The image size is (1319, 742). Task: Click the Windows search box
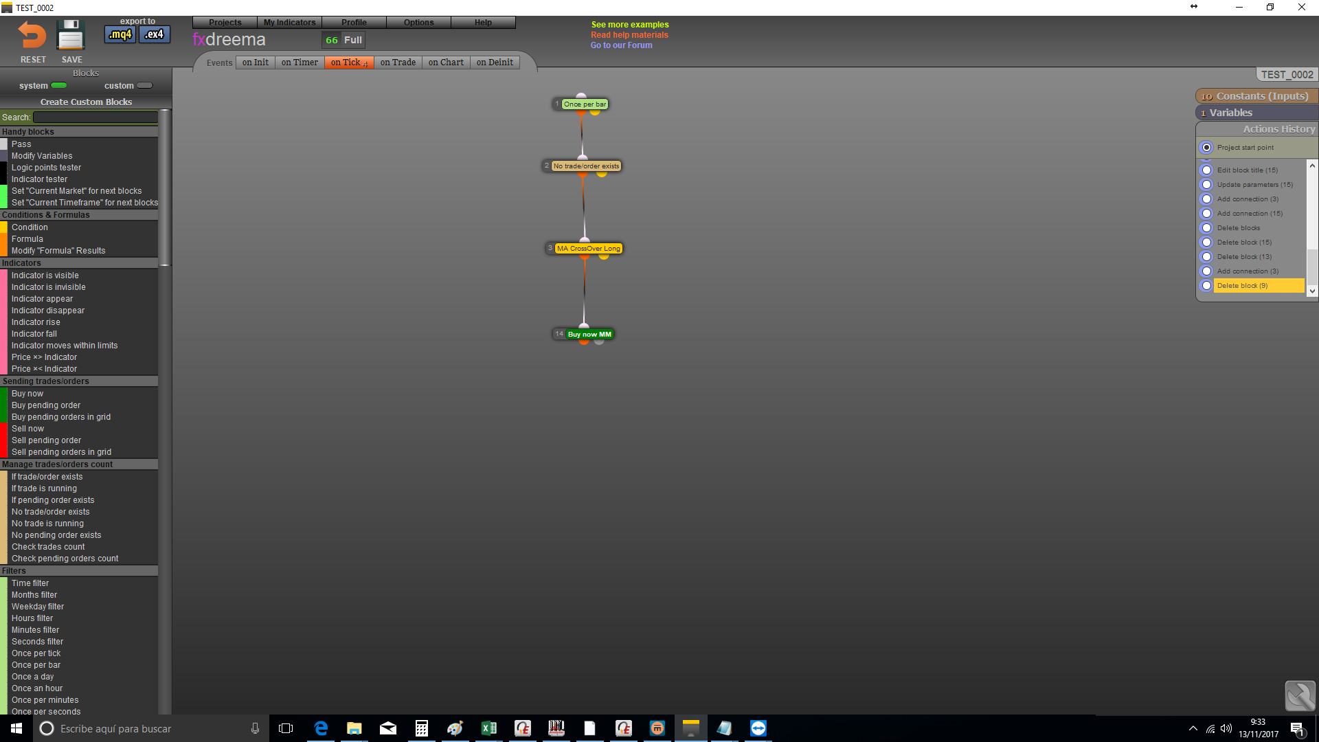pos(150,728)
